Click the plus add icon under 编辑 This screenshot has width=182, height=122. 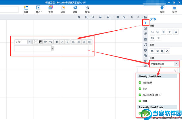170,32
